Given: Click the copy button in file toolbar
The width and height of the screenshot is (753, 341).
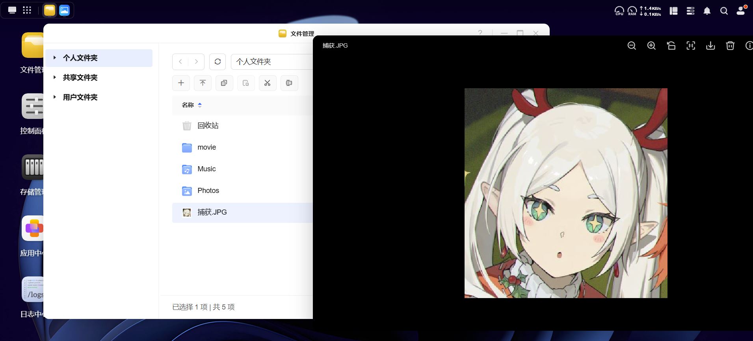Looking at the screenshot, I should point(224,83).
